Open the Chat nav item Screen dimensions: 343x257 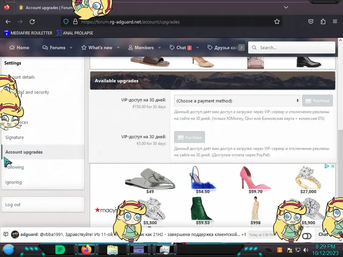point(181,48)
